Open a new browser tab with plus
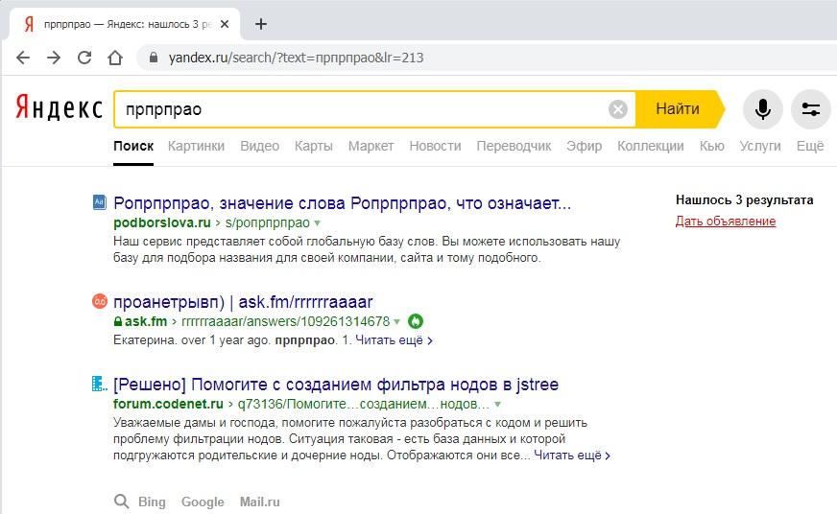Image resolution: width=837 pixels, height=514 pixels. 261,24
